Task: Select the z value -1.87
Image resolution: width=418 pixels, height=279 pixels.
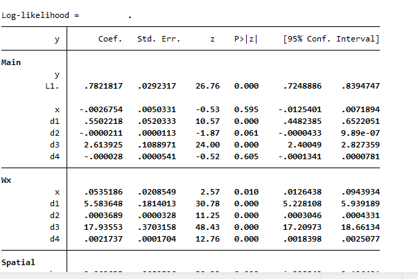Action: pyautogui.click(x=208, y=133)
